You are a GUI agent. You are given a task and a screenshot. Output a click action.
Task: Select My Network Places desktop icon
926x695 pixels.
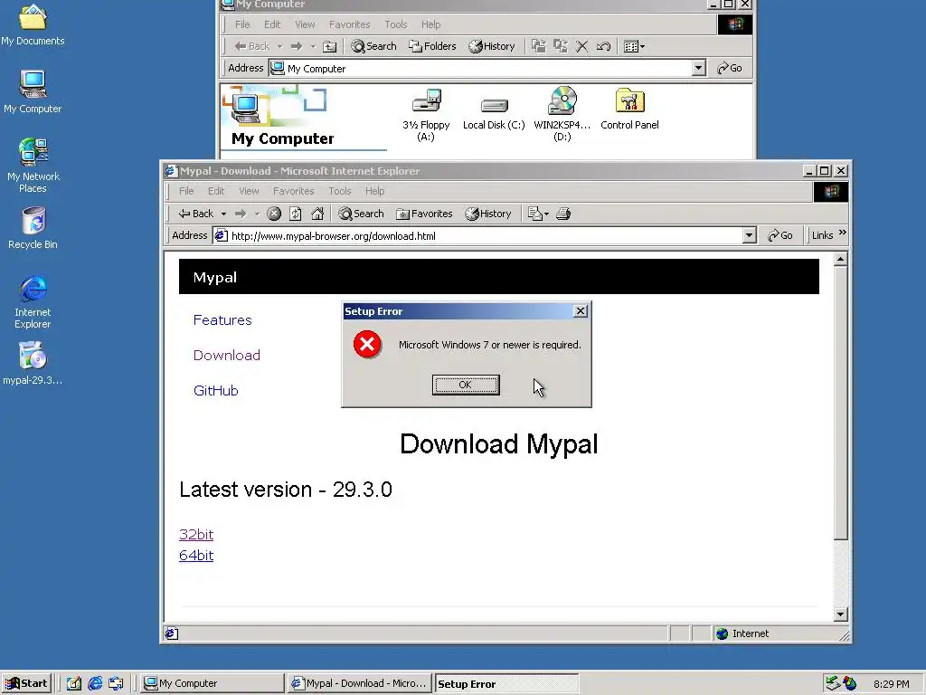(33, 166)
